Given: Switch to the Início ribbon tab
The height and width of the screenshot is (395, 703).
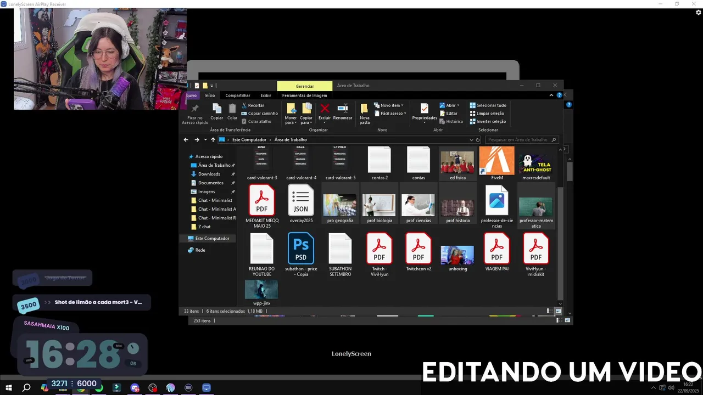Looking at the screenshot, I should coord(210,95).
